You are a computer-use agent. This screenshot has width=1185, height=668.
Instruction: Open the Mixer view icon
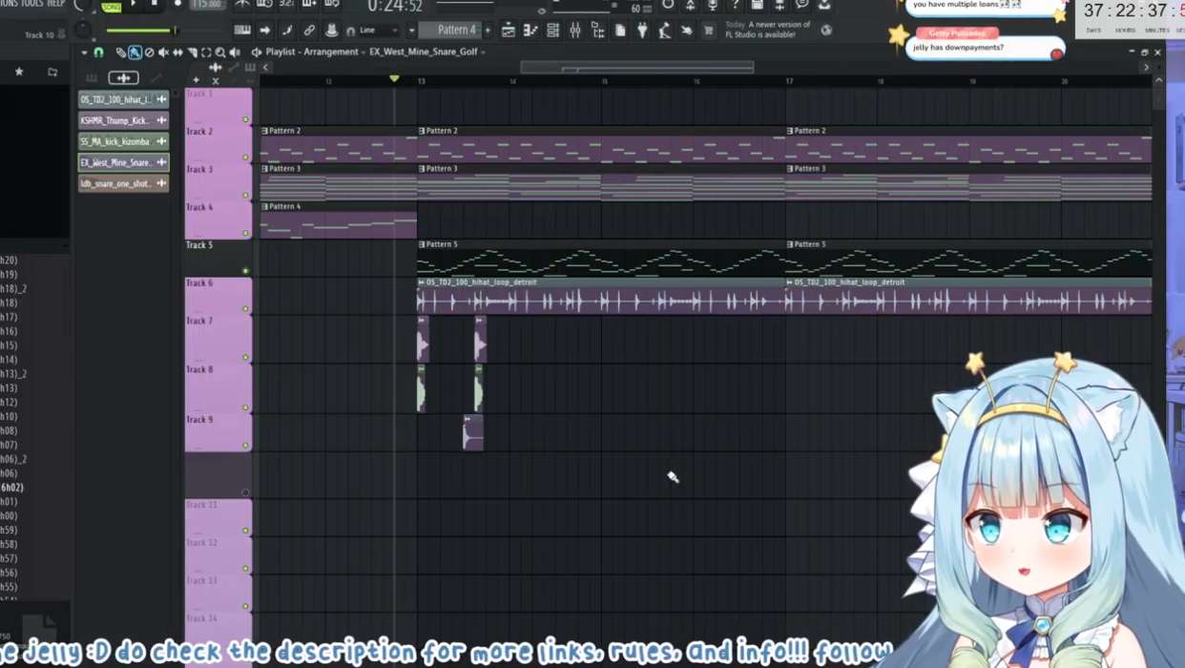click(x=575, y=31)
